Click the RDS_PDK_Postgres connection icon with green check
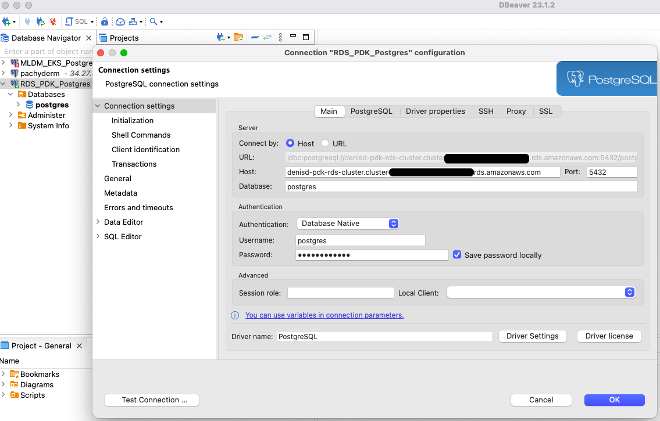 pyautogui.click(x=15, y=84)
